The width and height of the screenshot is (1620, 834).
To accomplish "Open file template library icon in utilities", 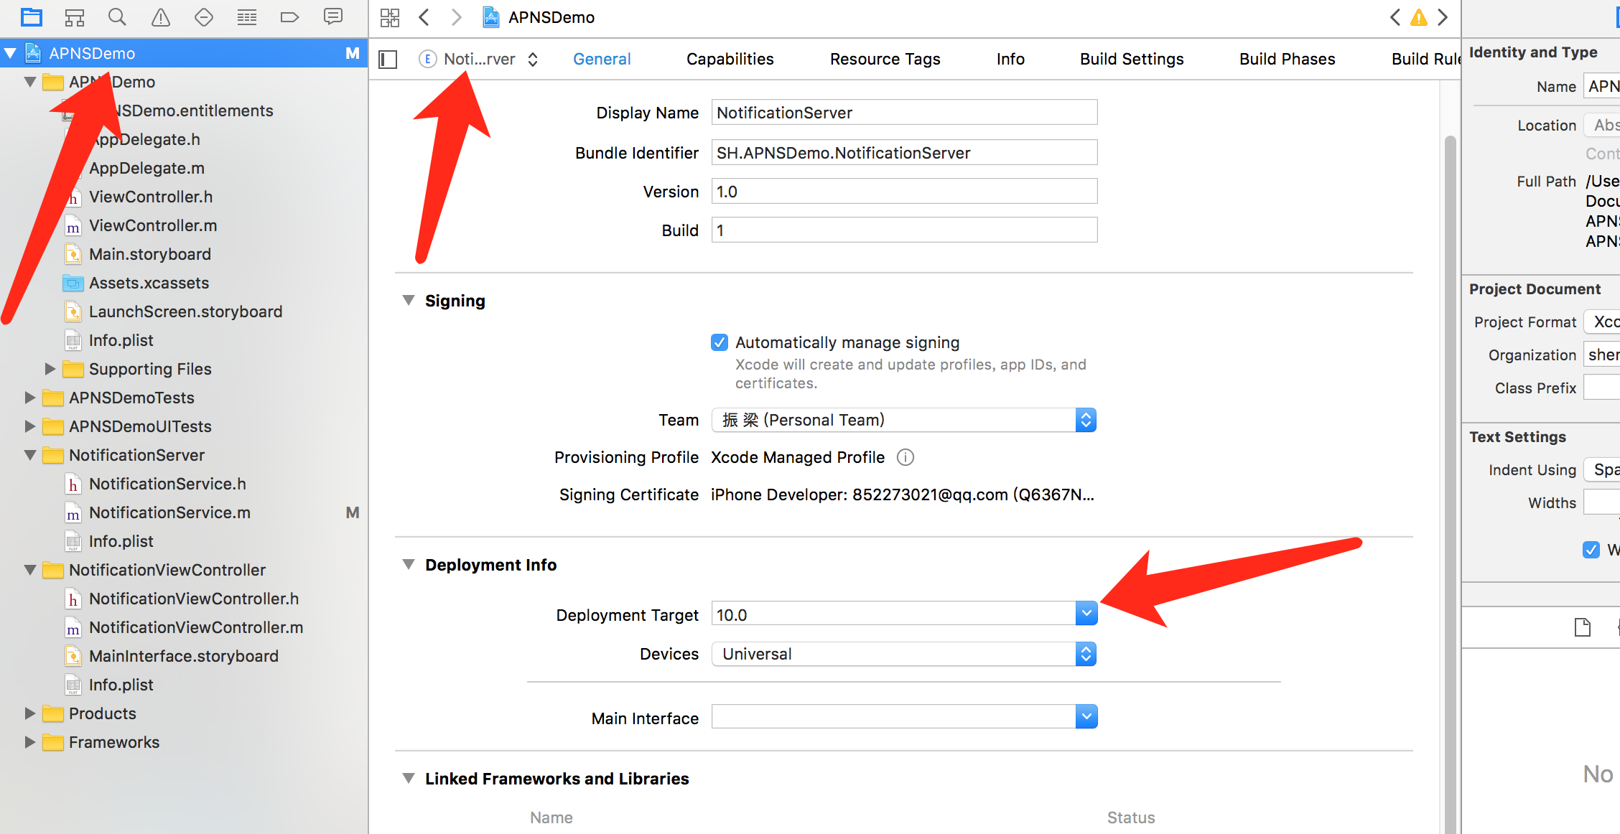I will coord(1583,627).
